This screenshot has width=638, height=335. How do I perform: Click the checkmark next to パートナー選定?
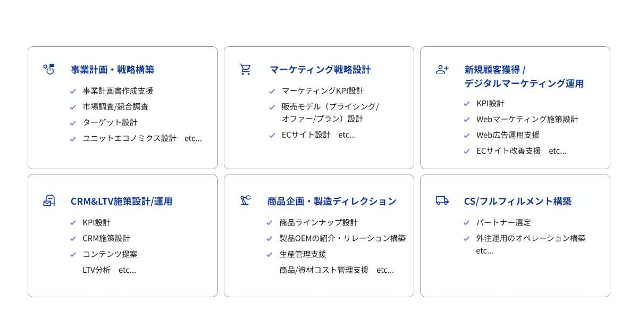click(x=466, y=223)
